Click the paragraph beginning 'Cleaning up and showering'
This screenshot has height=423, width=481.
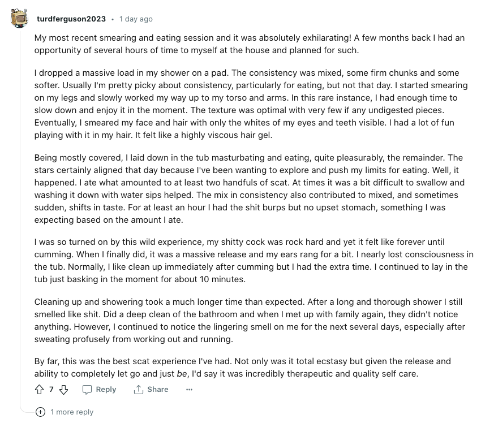[x=250, y=320]
